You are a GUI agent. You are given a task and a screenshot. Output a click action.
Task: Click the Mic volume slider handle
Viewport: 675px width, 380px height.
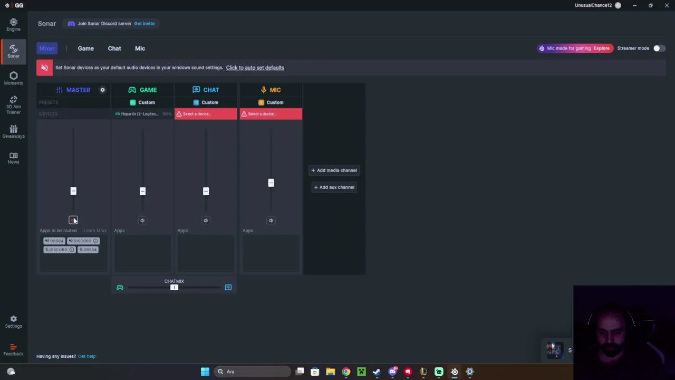(x=271, y=183)
